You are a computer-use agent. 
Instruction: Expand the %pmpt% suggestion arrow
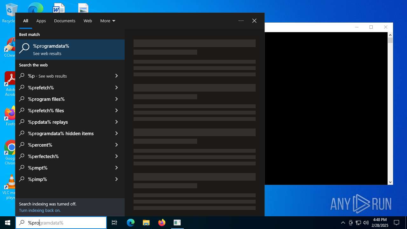(x=116, y=168)
